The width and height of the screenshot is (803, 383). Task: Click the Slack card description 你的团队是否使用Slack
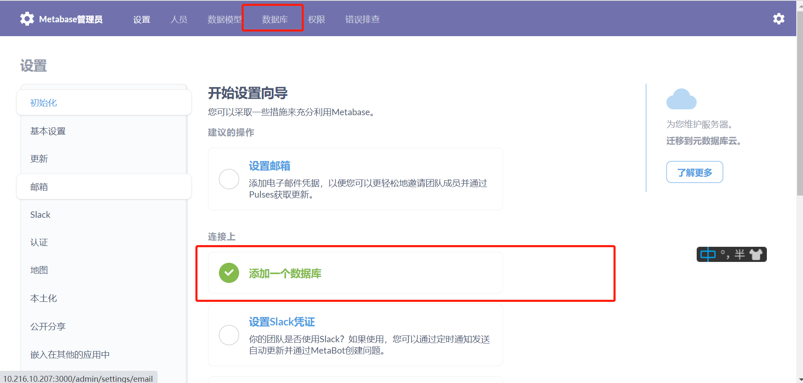[x=369, y=345]
